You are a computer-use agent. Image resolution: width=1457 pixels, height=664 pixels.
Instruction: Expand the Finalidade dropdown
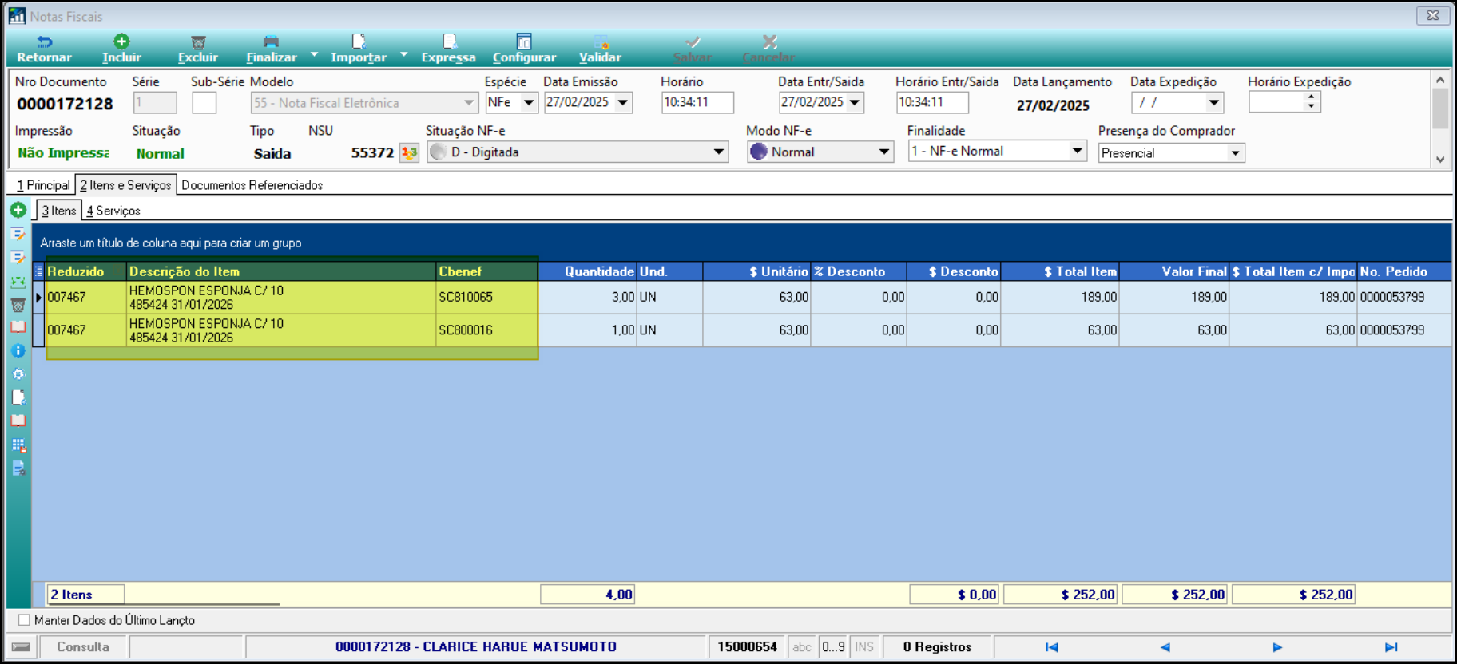(1078, 151)
